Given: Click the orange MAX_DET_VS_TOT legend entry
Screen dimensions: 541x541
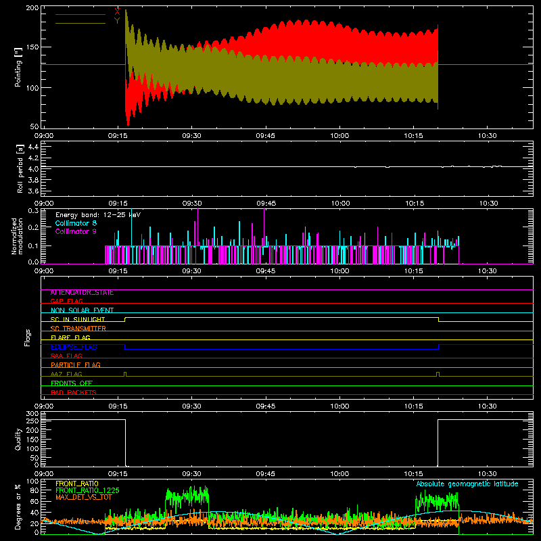Looking at the screenshot, I should tap(85, 497).
